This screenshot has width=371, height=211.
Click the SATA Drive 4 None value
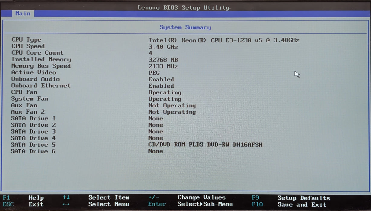[156, 138]
